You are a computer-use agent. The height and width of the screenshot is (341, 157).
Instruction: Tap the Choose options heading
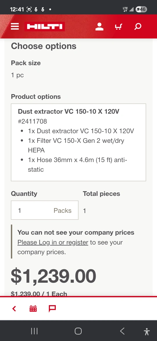pyautogui.click(x=44, y=46)
